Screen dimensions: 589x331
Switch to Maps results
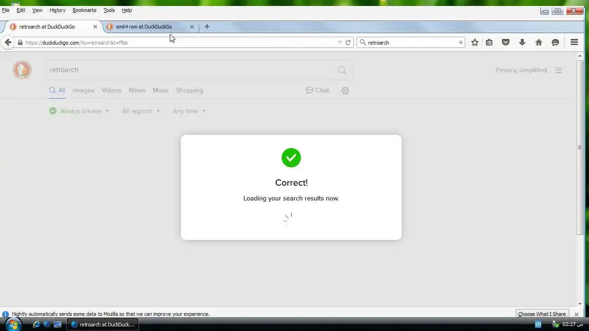click(x=161, y=90)
